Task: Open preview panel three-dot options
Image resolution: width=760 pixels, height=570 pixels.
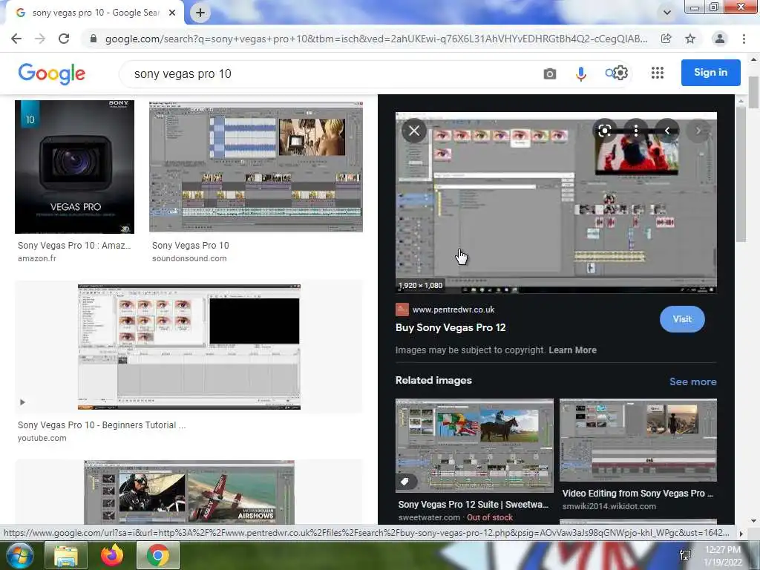Action: click(x=635, y=131)
